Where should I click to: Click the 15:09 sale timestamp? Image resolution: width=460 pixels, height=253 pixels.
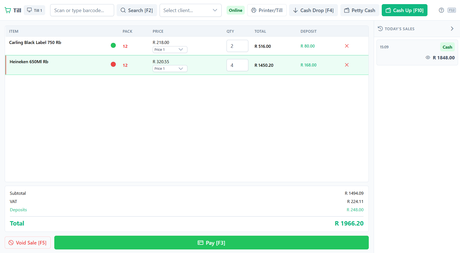pyautogui.click(x=384, y=47)
